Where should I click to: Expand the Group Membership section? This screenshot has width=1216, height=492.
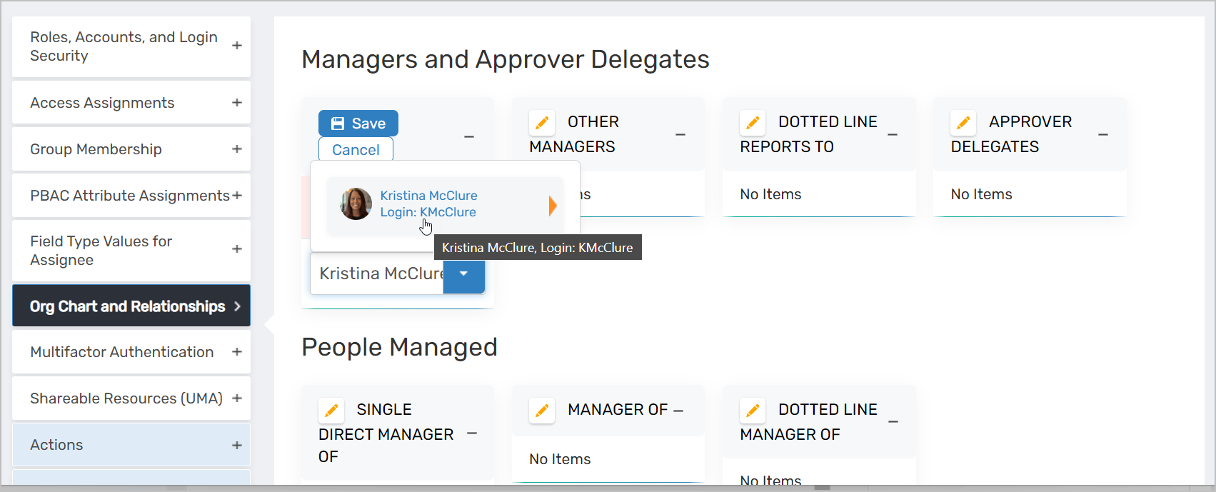(x=237, y=149)
